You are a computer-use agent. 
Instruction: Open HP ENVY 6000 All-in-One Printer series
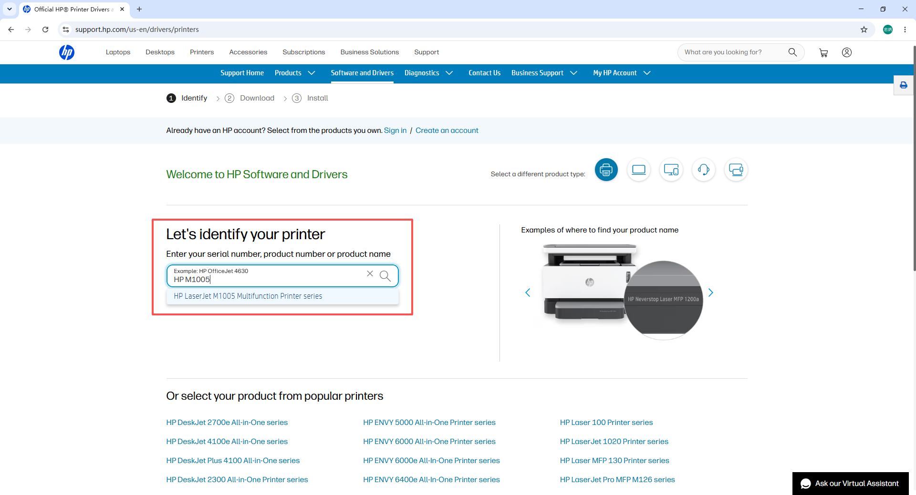click(429, 442)
